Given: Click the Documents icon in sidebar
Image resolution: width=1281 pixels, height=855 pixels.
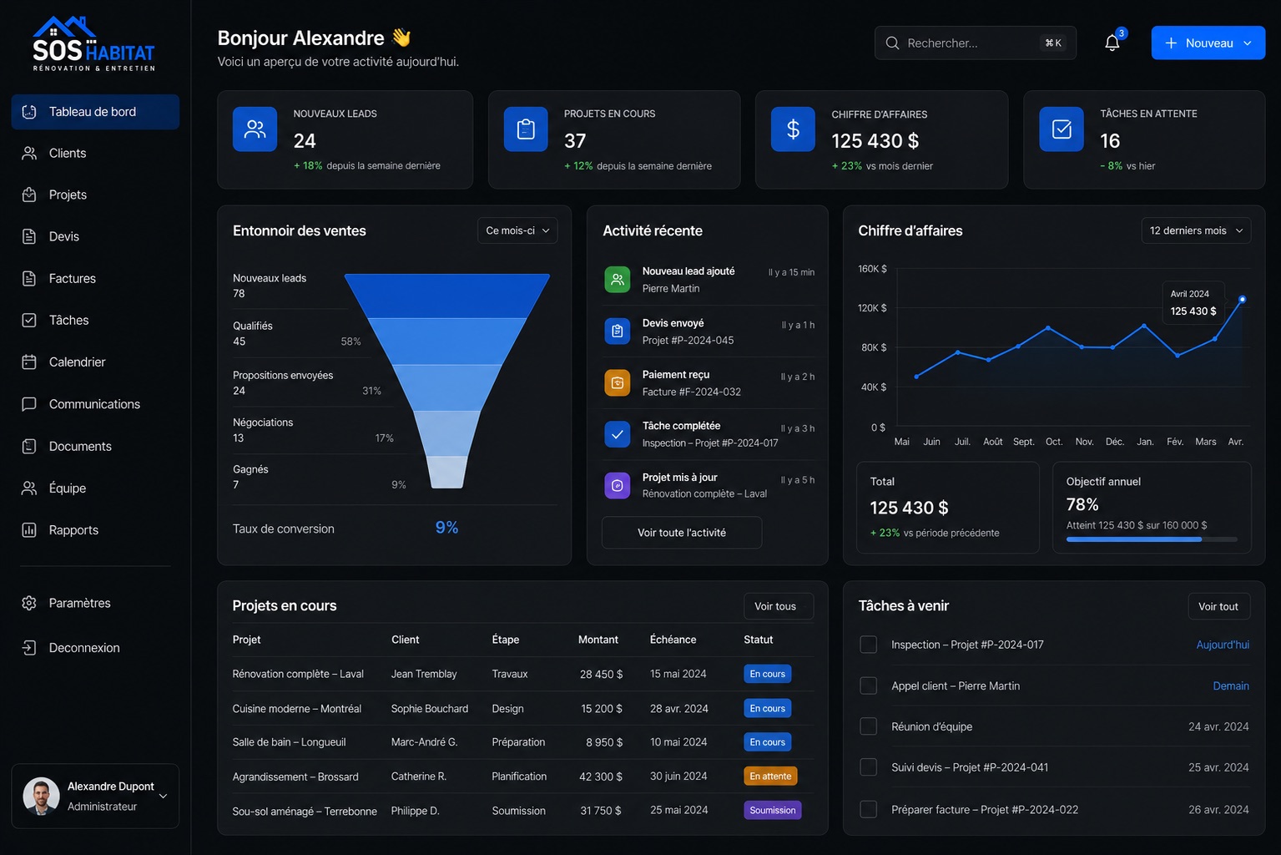Looking at the screenshot, I should [29, 446].
